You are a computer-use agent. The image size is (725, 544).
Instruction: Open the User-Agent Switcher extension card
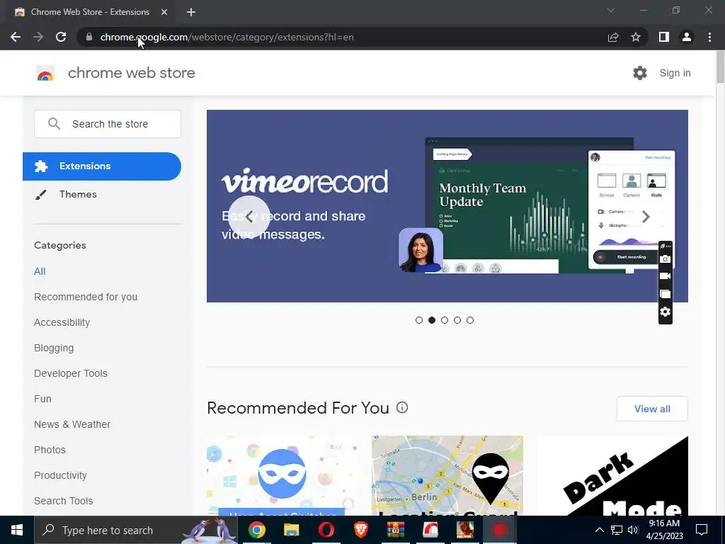tap(282, 475)
